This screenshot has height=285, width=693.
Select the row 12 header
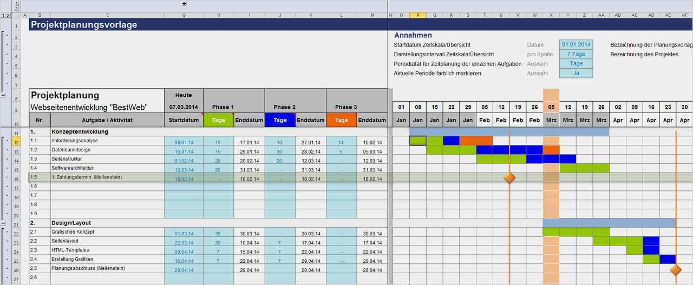coord(16,142)
